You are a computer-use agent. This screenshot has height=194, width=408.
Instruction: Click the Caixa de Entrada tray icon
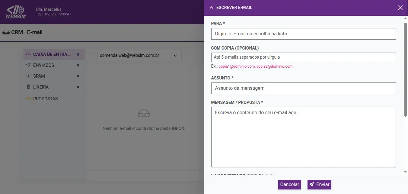pos(28,54)
